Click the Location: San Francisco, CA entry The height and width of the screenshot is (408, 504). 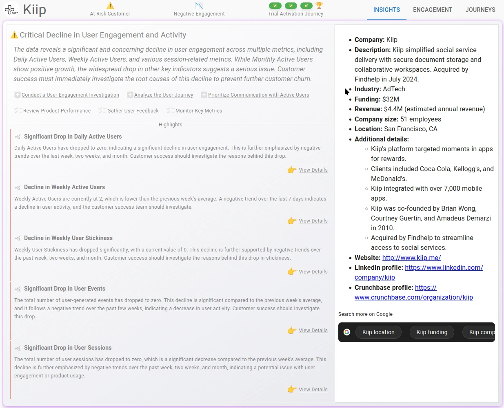coord(396,129)
